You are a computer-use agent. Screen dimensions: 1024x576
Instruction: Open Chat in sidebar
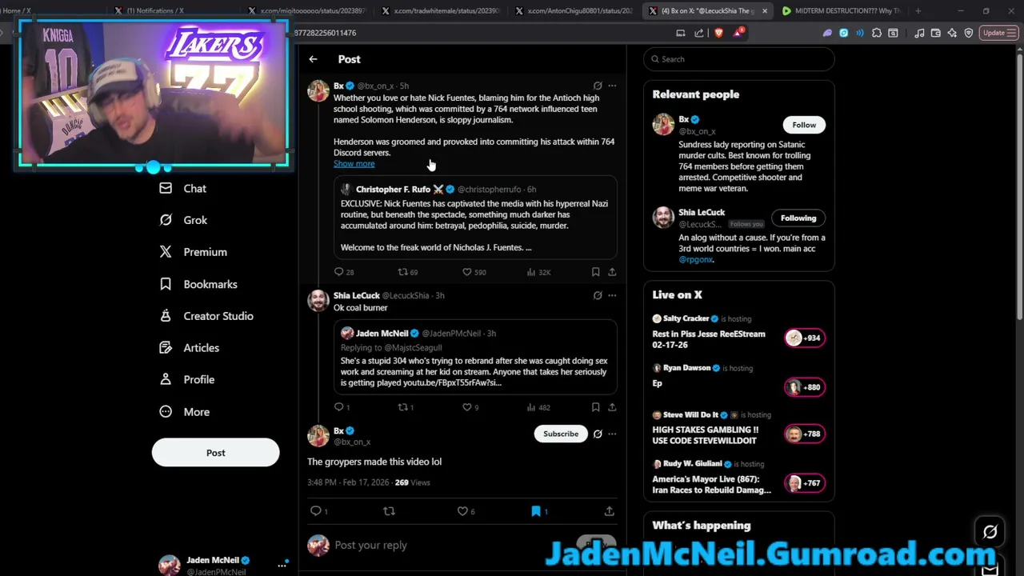coord(183,188)
